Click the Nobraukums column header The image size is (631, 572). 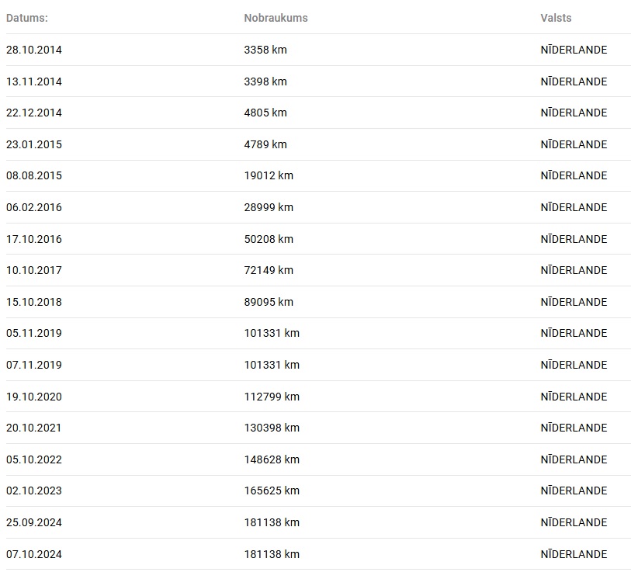276,18
